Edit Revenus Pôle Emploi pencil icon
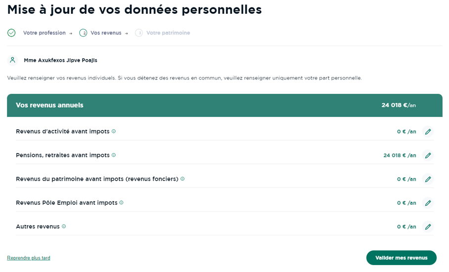The image size is (449, 272). [428, 203]
